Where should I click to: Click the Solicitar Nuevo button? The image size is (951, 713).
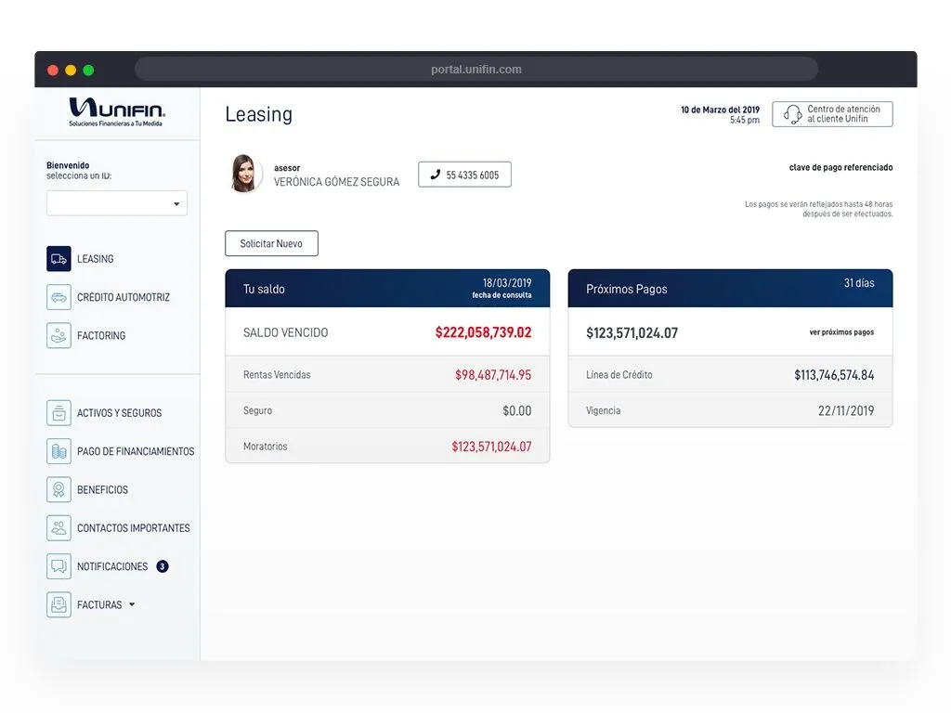pyautogui.click(x=271, y=243)
